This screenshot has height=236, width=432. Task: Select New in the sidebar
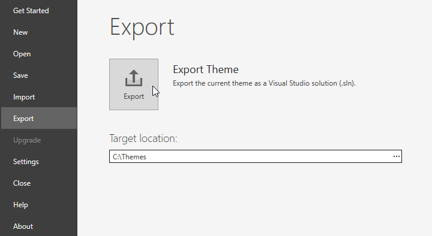coord(38,32)
